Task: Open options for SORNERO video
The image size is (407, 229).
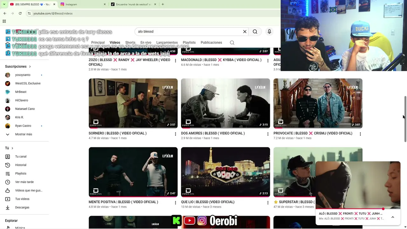Action: point(175,134)
